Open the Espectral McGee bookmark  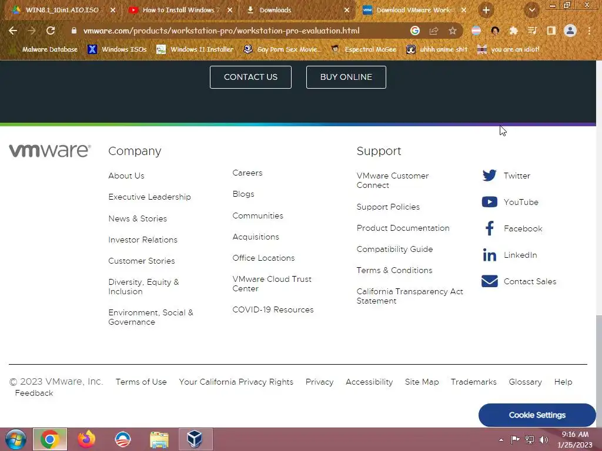pyautogui.click(x=363, y=49)
